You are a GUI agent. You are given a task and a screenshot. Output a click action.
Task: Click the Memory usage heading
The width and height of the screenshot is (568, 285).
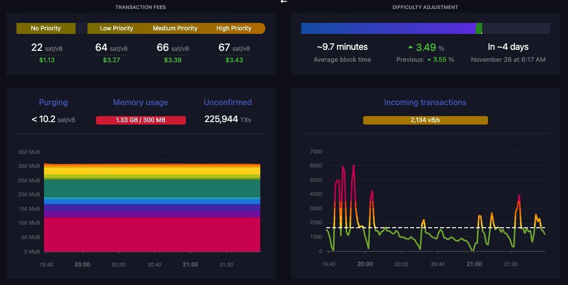[140, 102]
